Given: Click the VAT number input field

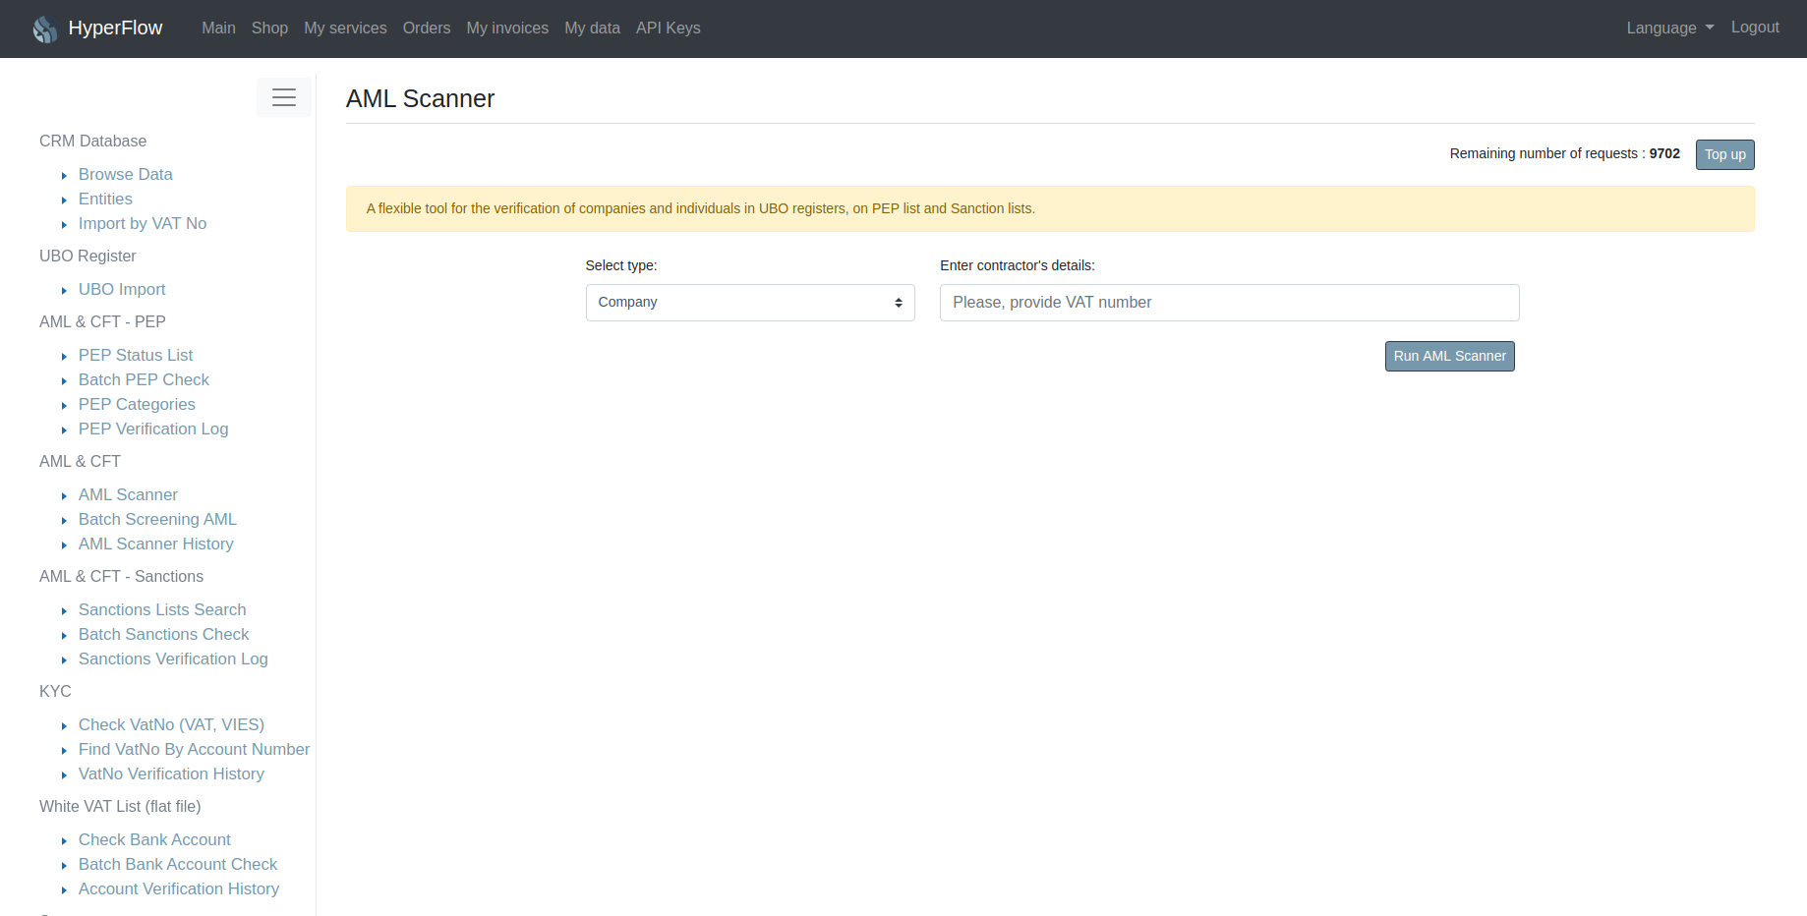Looking at the screenshot, I should coord(1229,303).
